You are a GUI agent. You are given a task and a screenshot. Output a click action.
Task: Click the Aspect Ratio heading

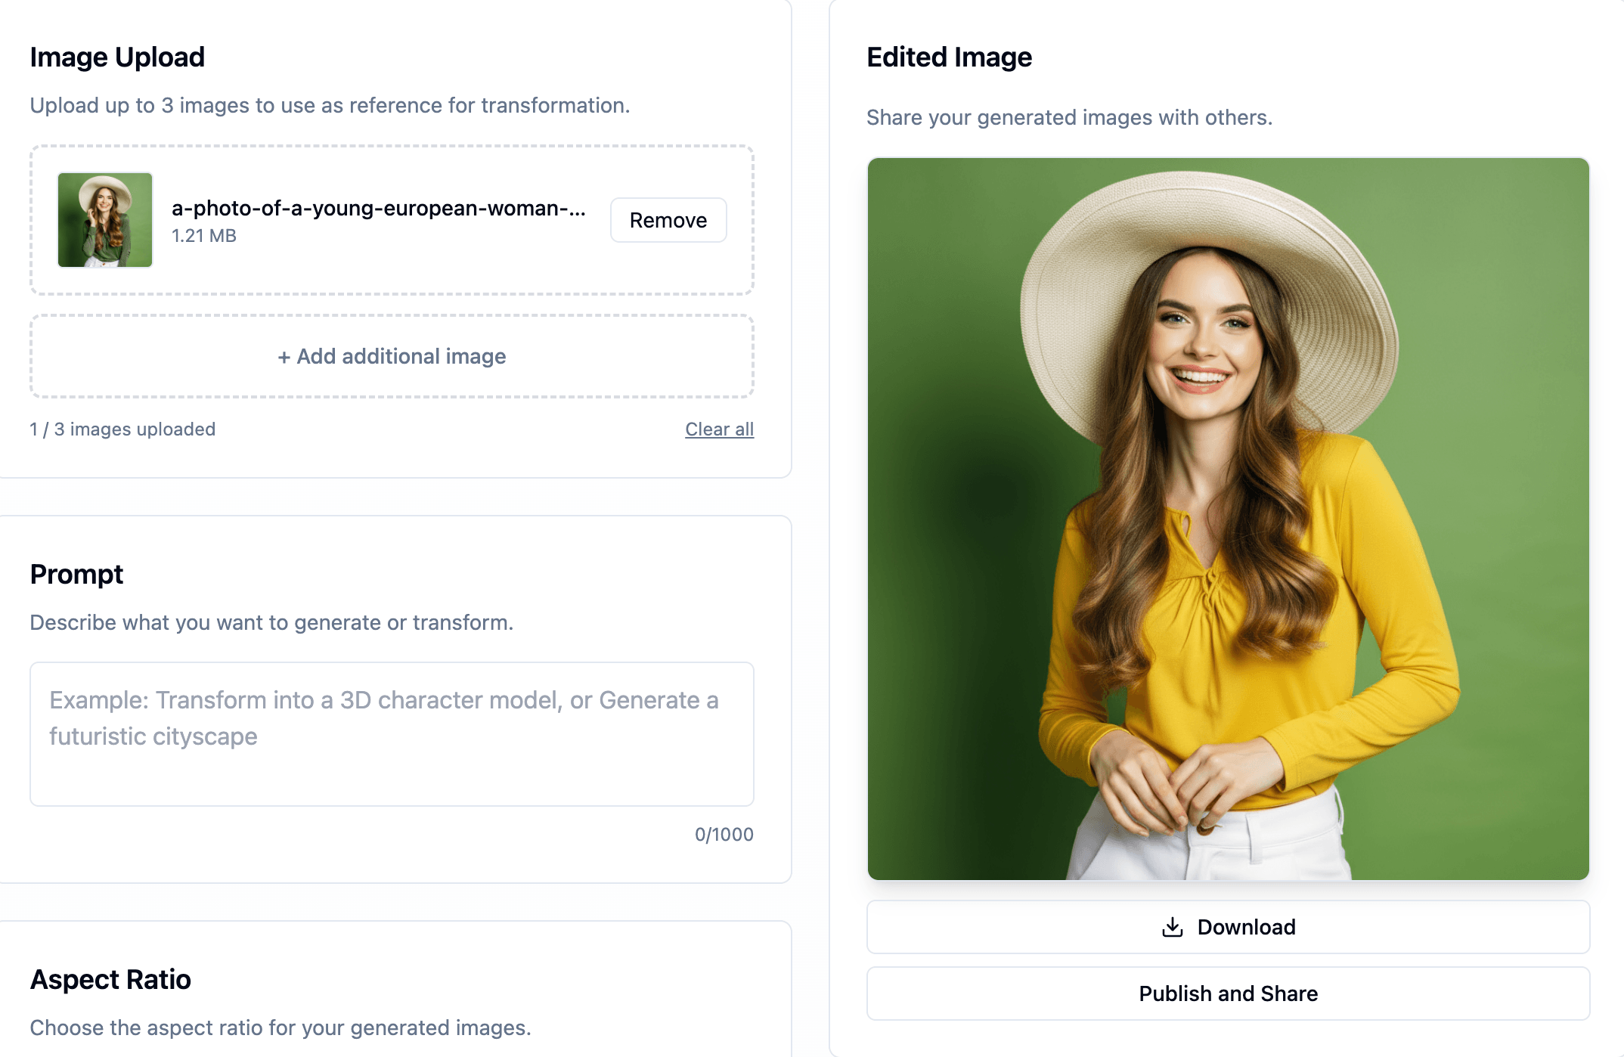[x=110, y=979]
